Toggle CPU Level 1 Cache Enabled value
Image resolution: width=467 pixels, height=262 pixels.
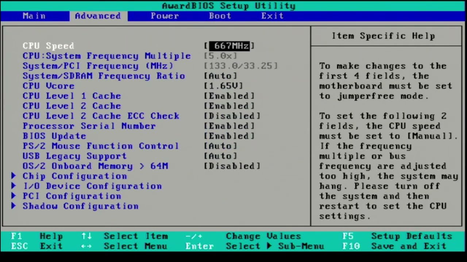pyautogui.click(x=229, y=96)
